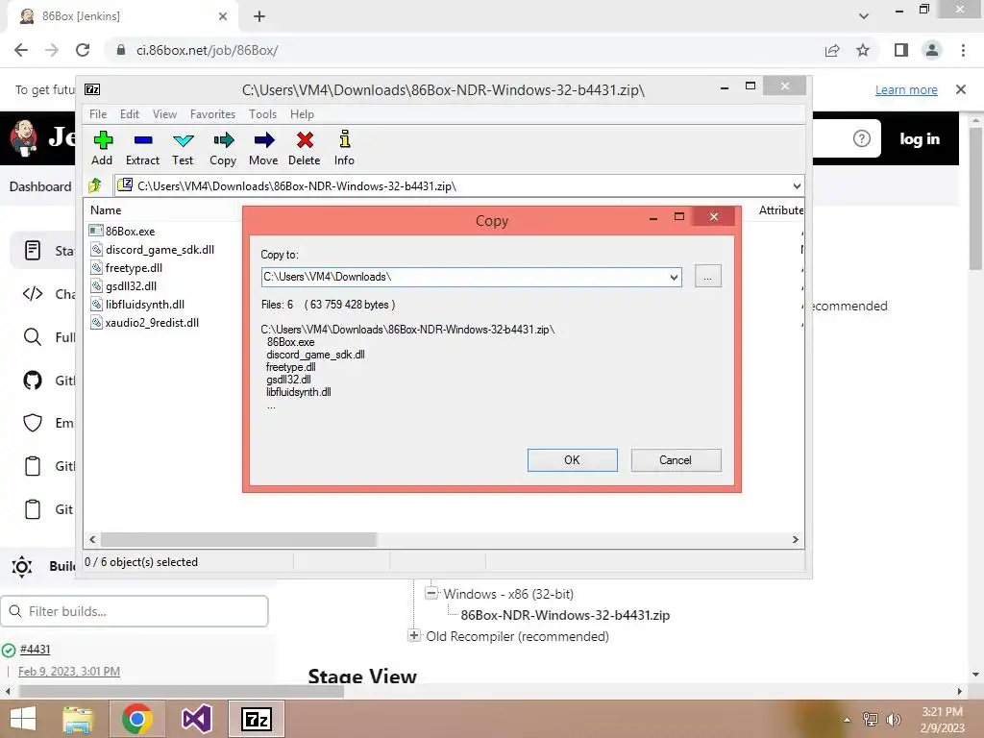Click the magnifier icon in Jenkins sidebar
Screen dimensions: 984x738
tap(32, 337)
